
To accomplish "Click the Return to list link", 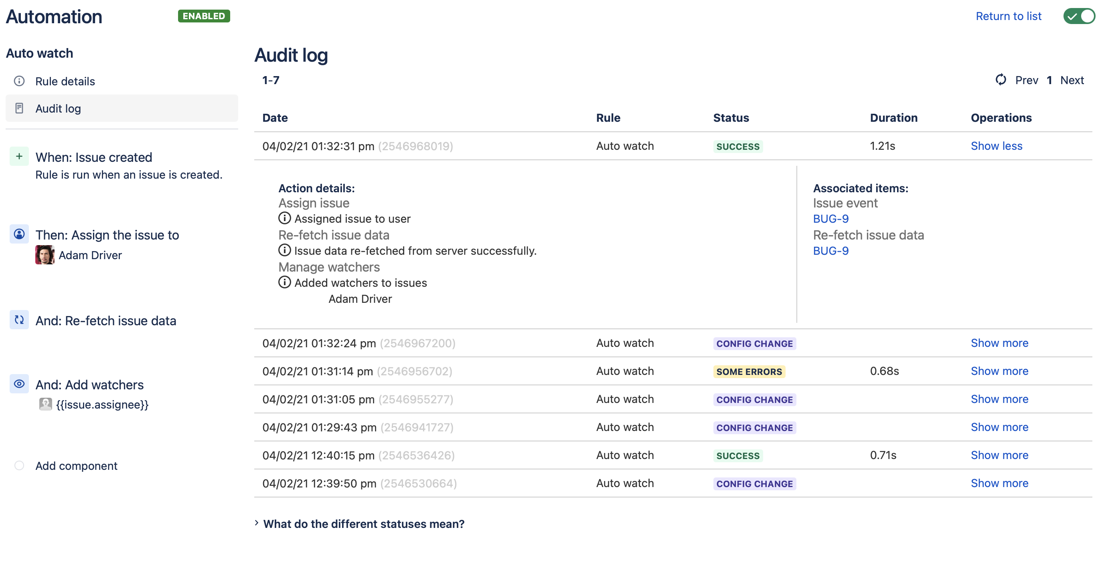I will coord(1008,16).
